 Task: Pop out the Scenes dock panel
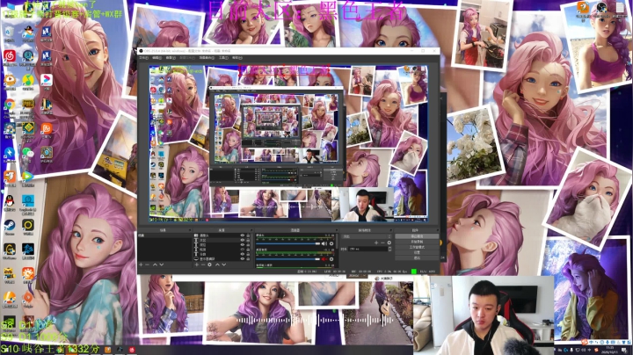point(190,230)
